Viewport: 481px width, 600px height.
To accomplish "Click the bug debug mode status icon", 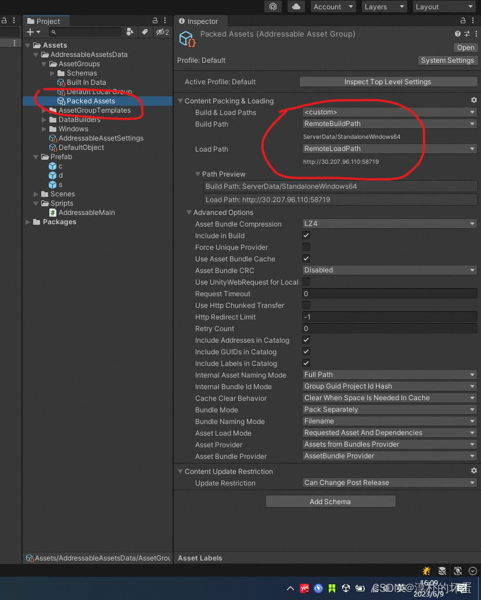I will pos(426,571).
